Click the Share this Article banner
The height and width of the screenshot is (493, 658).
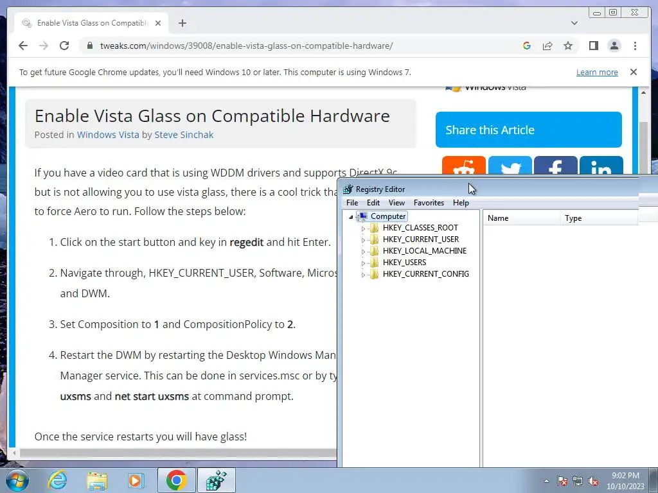pyautogui.click(x=528, y=130)
